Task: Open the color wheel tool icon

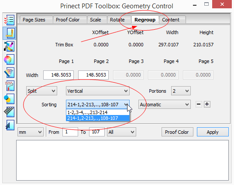Action: (x=9, y=59)
